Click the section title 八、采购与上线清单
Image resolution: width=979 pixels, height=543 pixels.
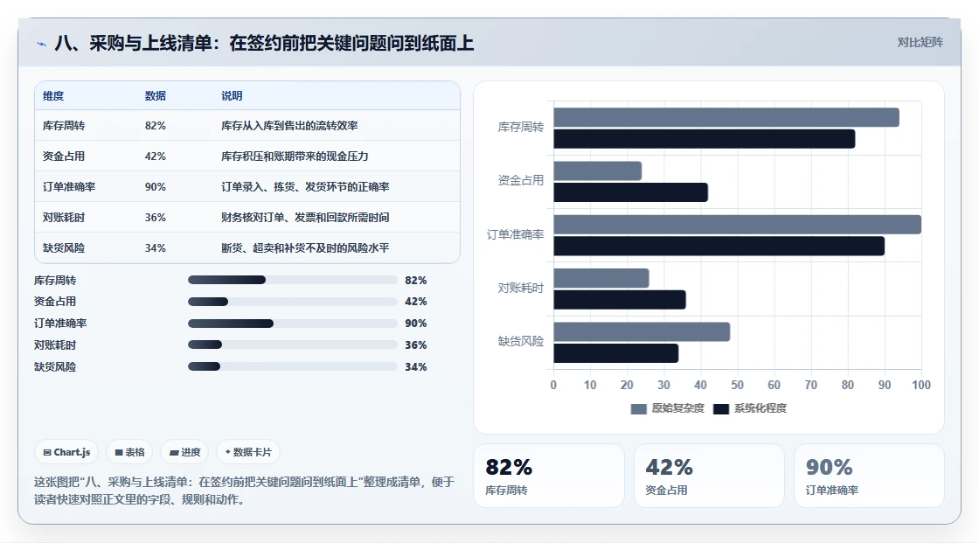(264, 43)
